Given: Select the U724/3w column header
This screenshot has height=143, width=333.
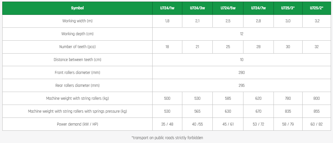Looking at the screenshot, I should (x=197, y=8).
